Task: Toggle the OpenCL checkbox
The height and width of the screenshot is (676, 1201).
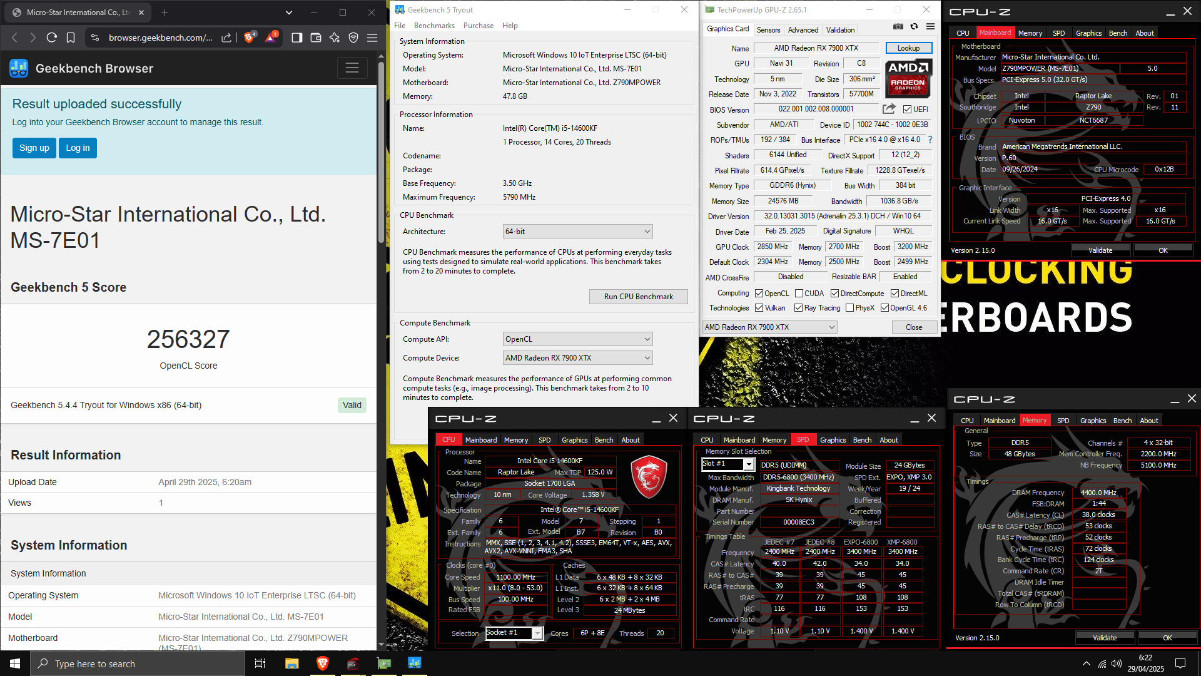Action: [x=759, y=294]
